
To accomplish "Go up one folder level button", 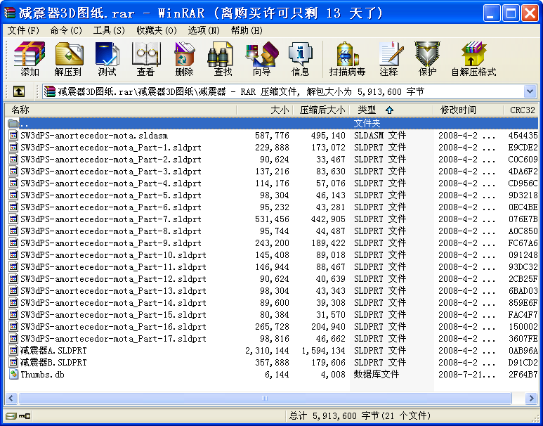I will click(19, 91).
